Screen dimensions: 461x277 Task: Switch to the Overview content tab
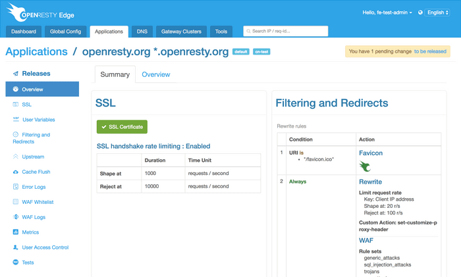click(156, 74)
